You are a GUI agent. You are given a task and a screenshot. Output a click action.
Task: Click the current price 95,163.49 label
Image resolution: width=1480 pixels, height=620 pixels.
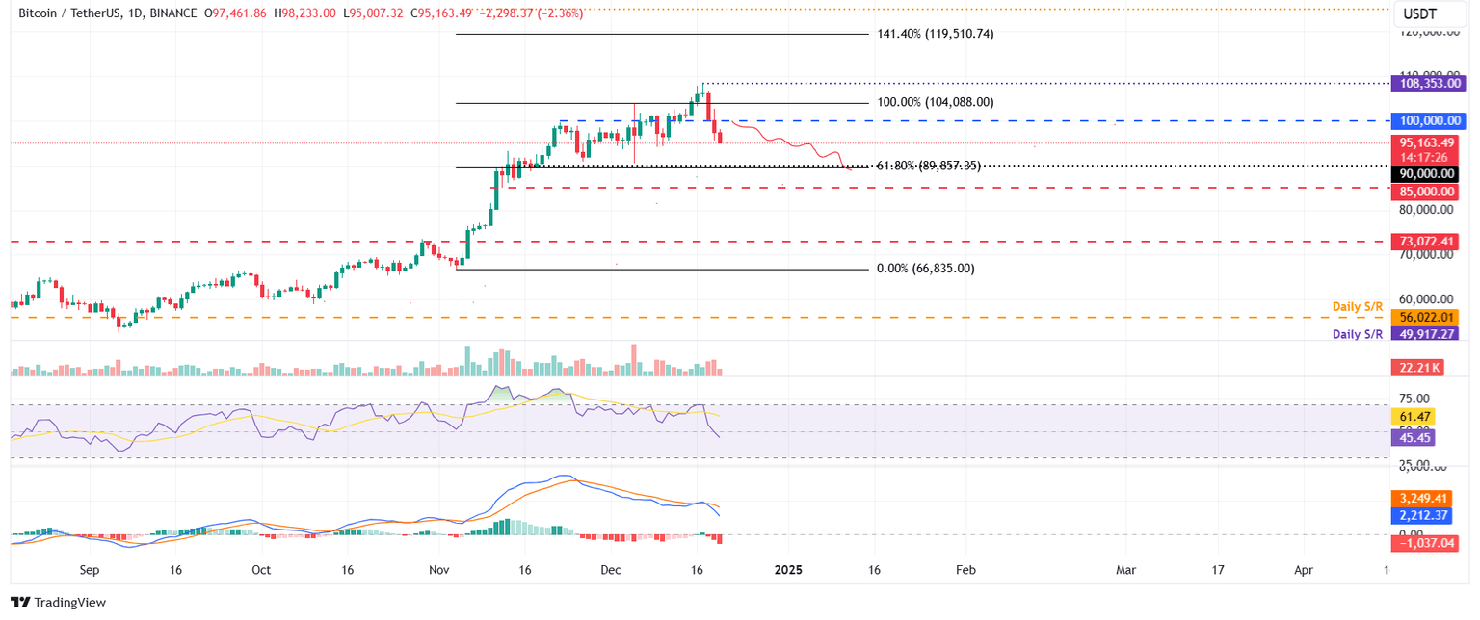(x=1427, y=142)
